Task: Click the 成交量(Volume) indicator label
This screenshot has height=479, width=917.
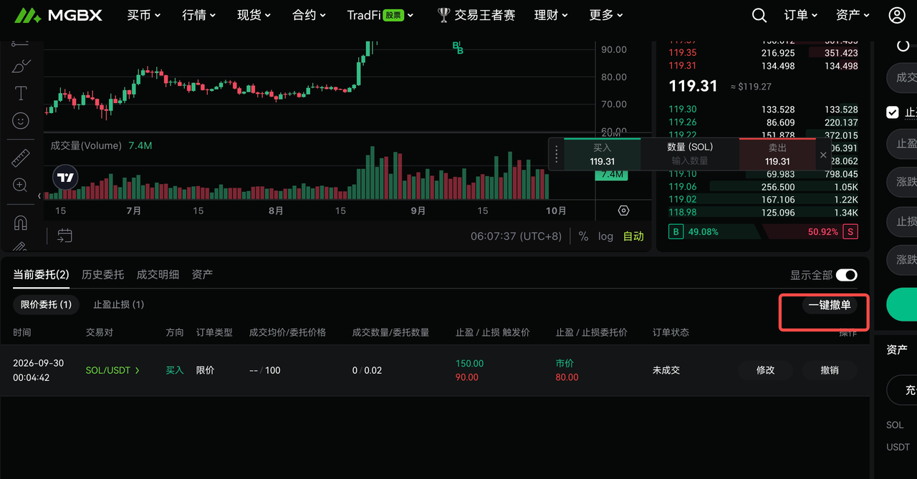Action: coord(86,145)
